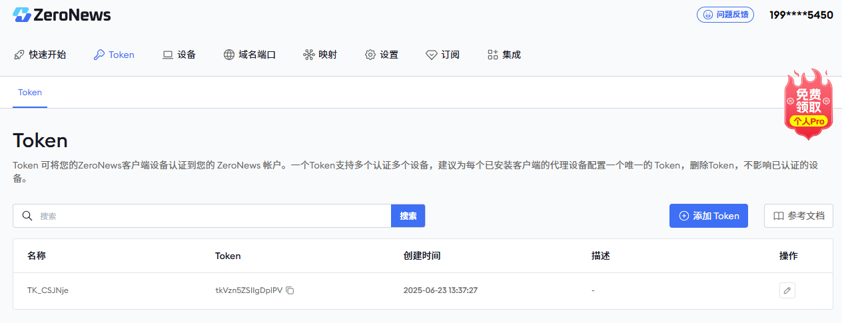Click the edit pencil icon for TK_CSJNje
The width and height of the screenshot is (842, 323).
point(787,290)
